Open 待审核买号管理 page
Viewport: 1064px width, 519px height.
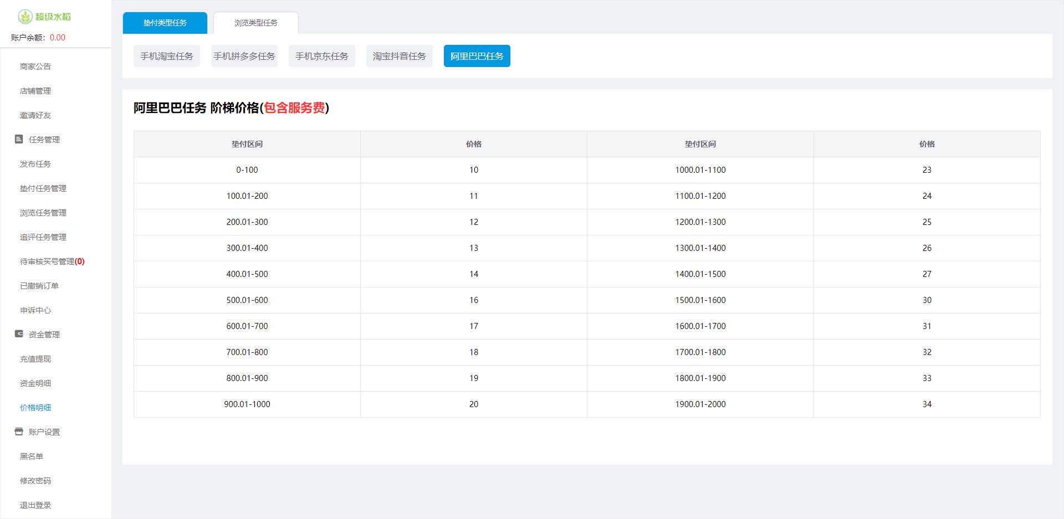[x=52, y=261]
